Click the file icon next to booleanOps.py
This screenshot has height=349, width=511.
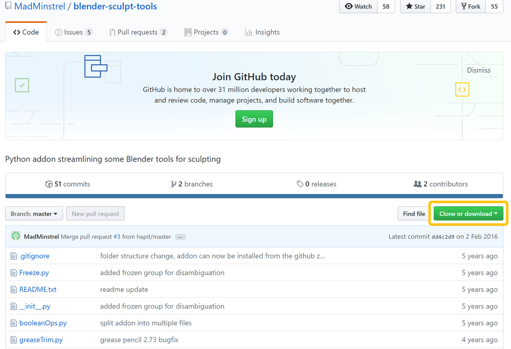point(13,323)
